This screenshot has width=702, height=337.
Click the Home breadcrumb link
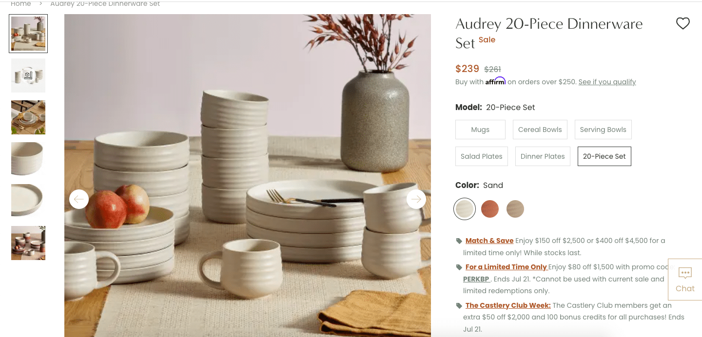coord(20,4)
